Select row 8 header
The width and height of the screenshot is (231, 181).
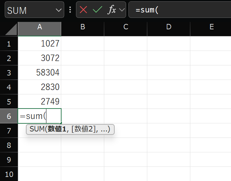pos(9,145)
